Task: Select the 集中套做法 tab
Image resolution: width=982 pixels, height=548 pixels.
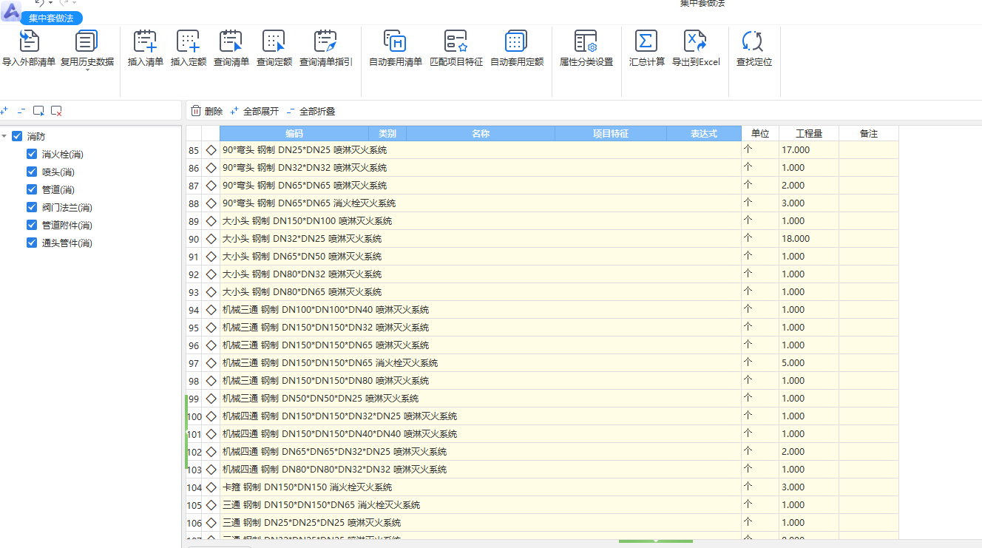Action: pyautogui.click(x=52, y=18)
